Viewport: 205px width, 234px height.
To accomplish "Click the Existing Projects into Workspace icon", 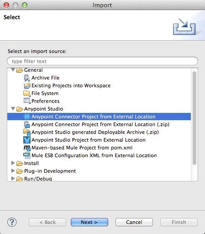I will pyautogui.click(x=27, y=85).
